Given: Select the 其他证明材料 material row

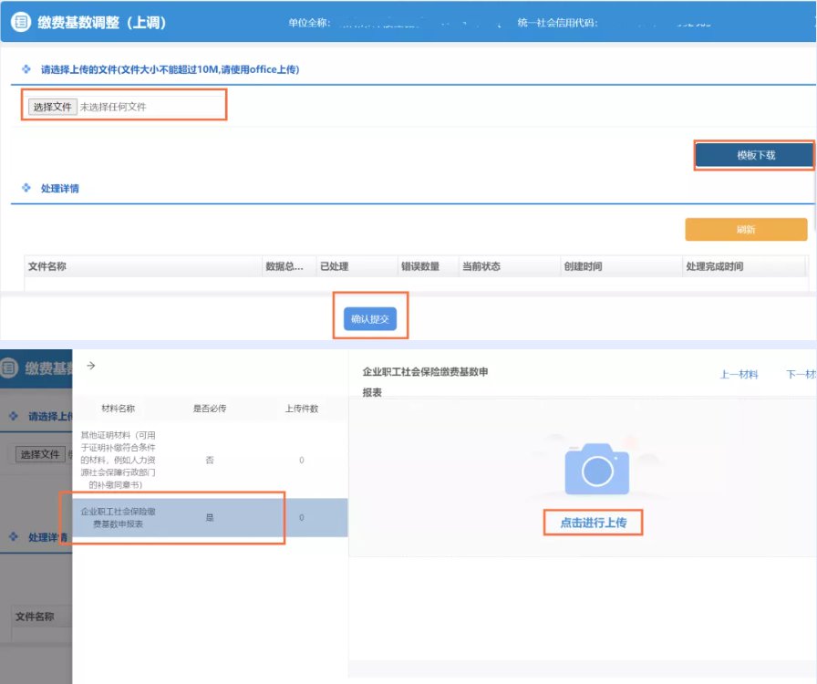Looking at the screenshot, I should click(209, 460).
